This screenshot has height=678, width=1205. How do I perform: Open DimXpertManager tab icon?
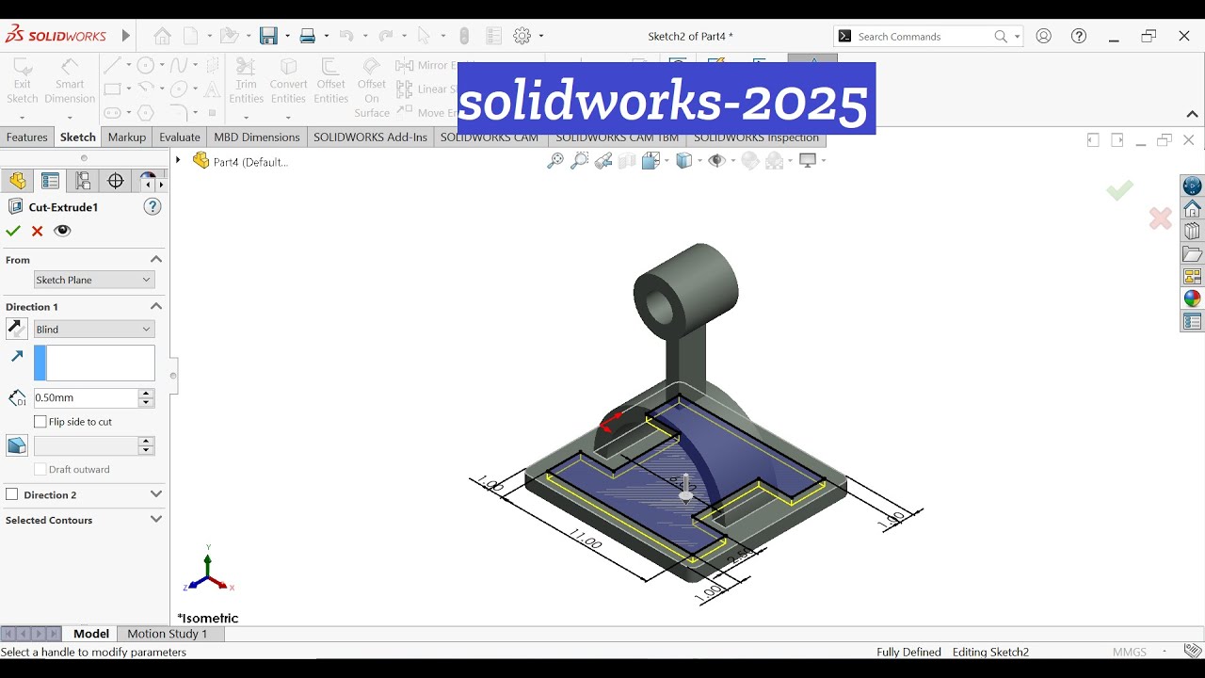tap(116, 181)
